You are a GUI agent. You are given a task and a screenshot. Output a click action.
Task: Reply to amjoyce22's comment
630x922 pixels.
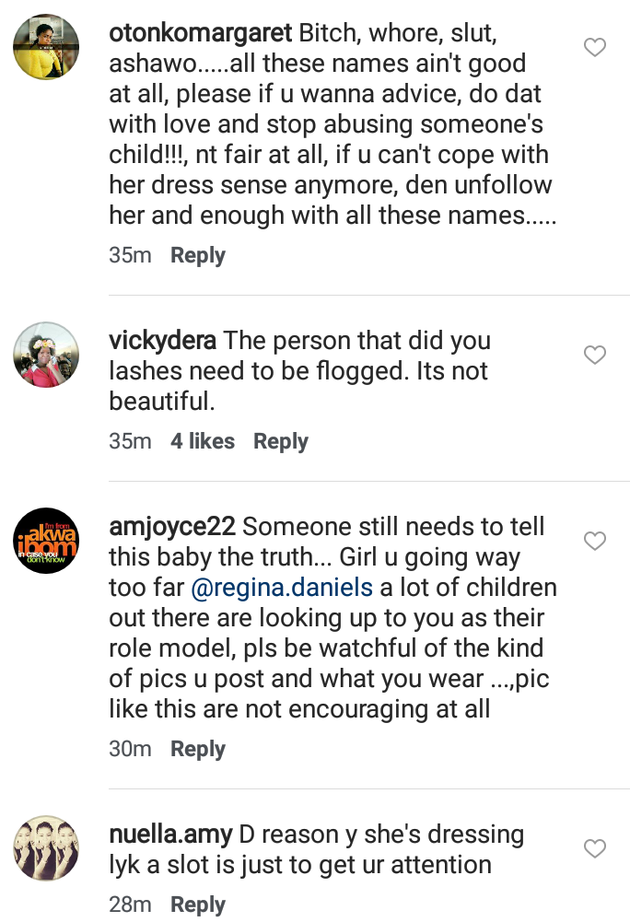pos(198,749)
